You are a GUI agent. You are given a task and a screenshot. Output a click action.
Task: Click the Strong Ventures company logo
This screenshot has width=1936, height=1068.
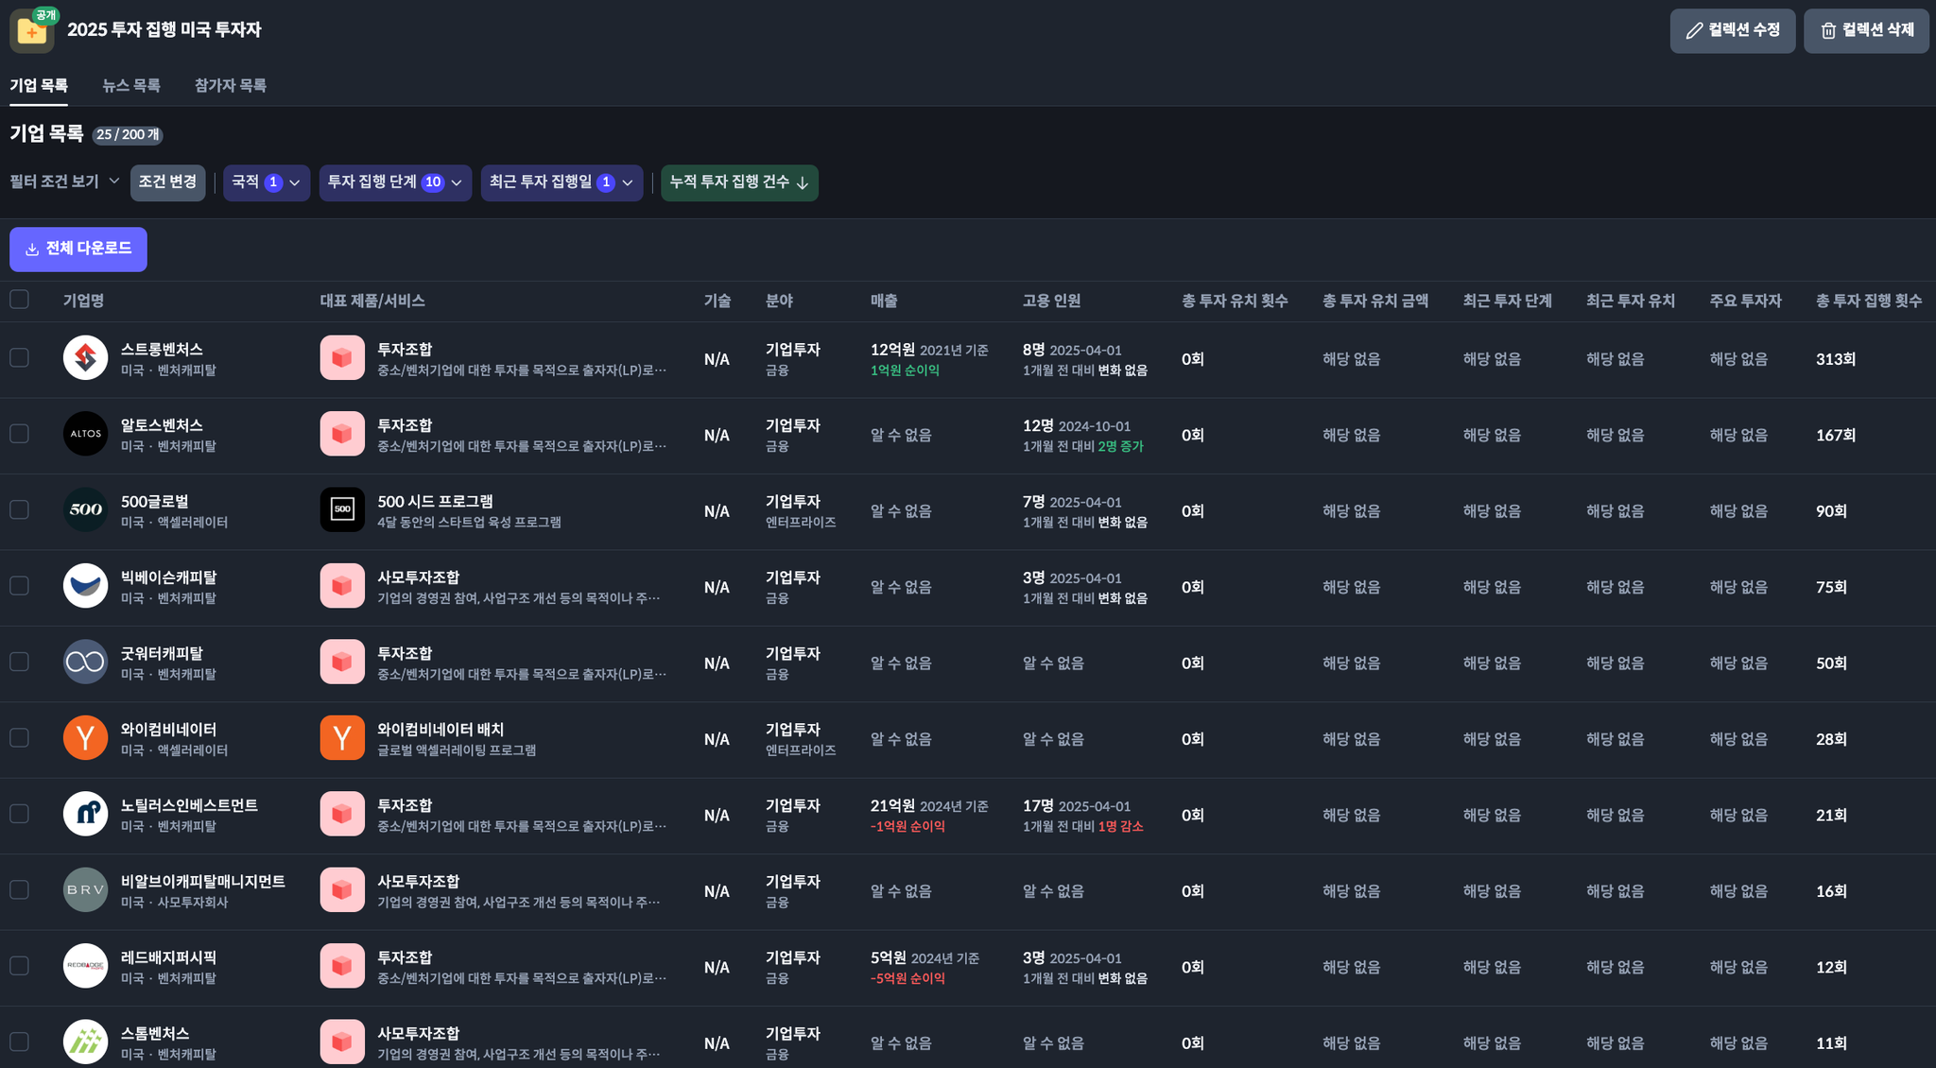click(85, 358)
